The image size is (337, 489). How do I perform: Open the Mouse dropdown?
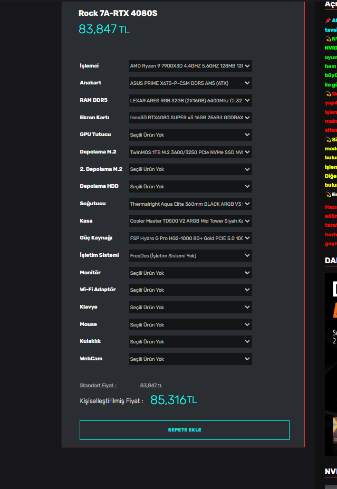190,324
